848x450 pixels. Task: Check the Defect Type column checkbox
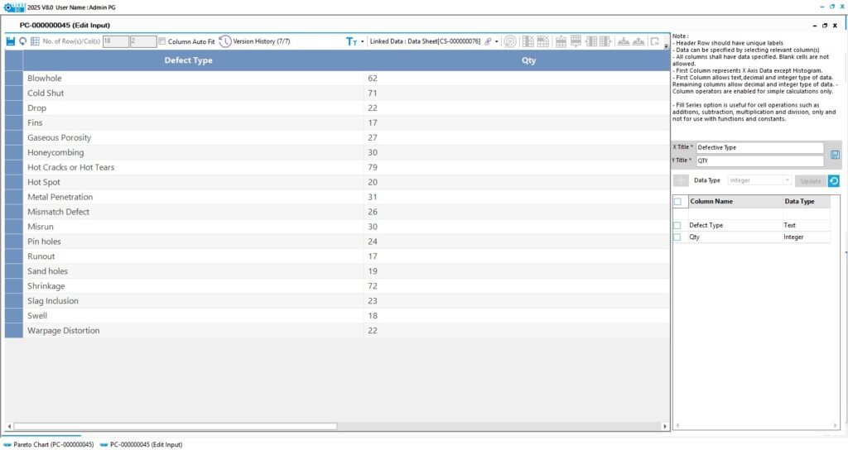tap(677, 225)
